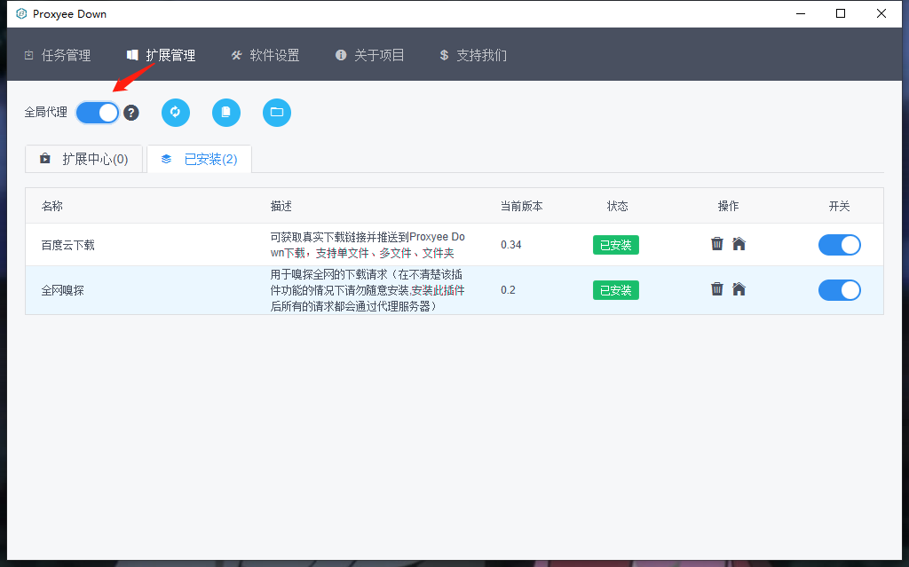Disable the 全局代理 switch
Screen dimensions: 909x567
(x=97, y=113)
